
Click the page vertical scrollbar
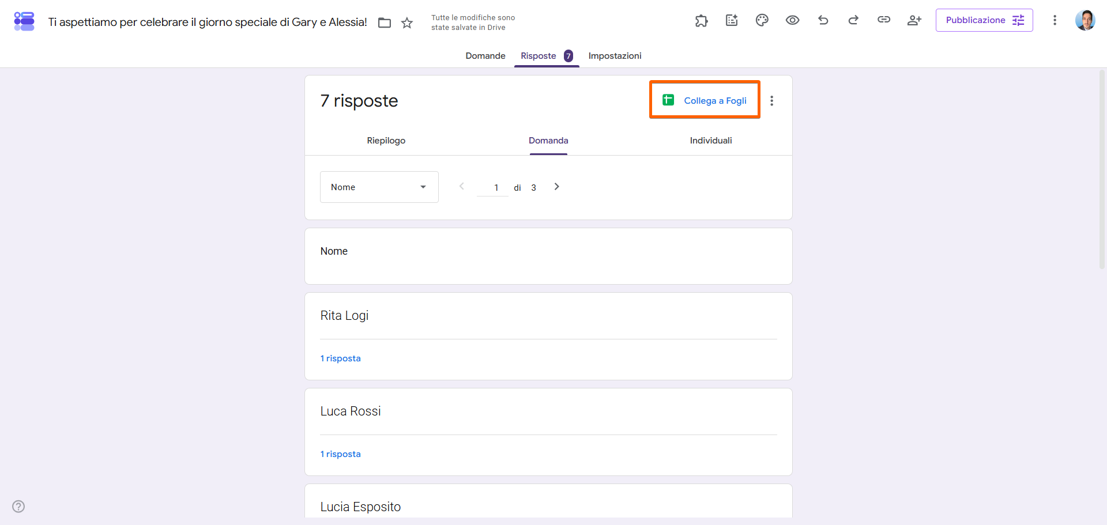(1102, 171)
